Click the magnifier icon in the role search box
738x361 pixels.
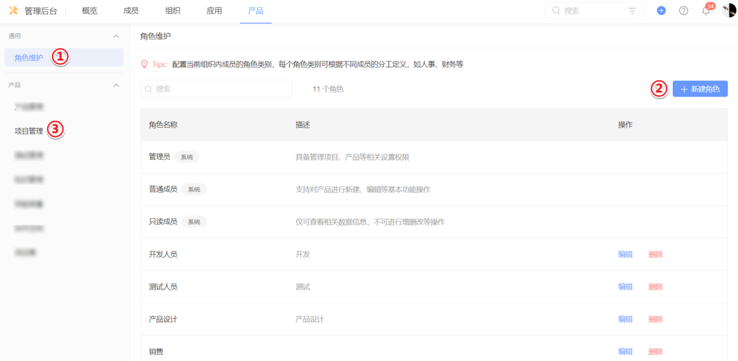[x=148, y=89]
